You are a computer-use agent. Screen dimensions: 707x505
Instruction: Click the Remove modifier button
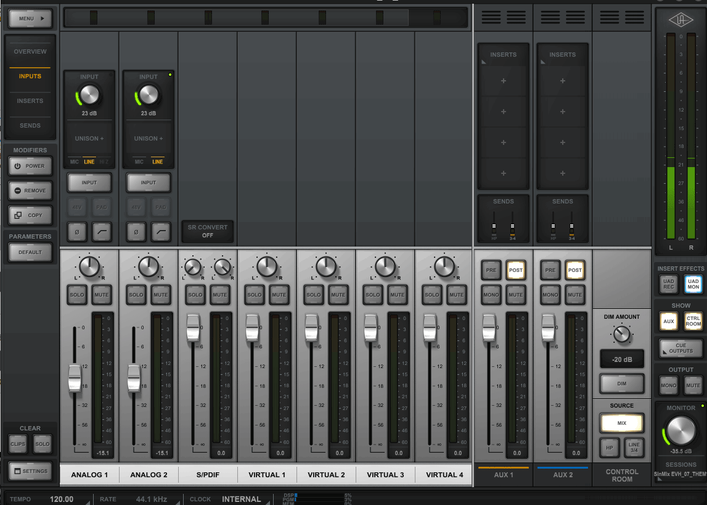click(30, 191)
